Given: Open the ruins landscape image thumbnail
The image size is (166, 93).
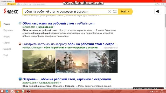Looking at the screenshot, I should (x=39, y=61).
